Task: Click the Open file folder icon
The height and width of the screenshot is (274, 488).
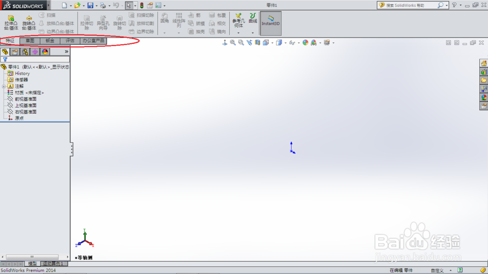Action: click(x=77, y=5)
